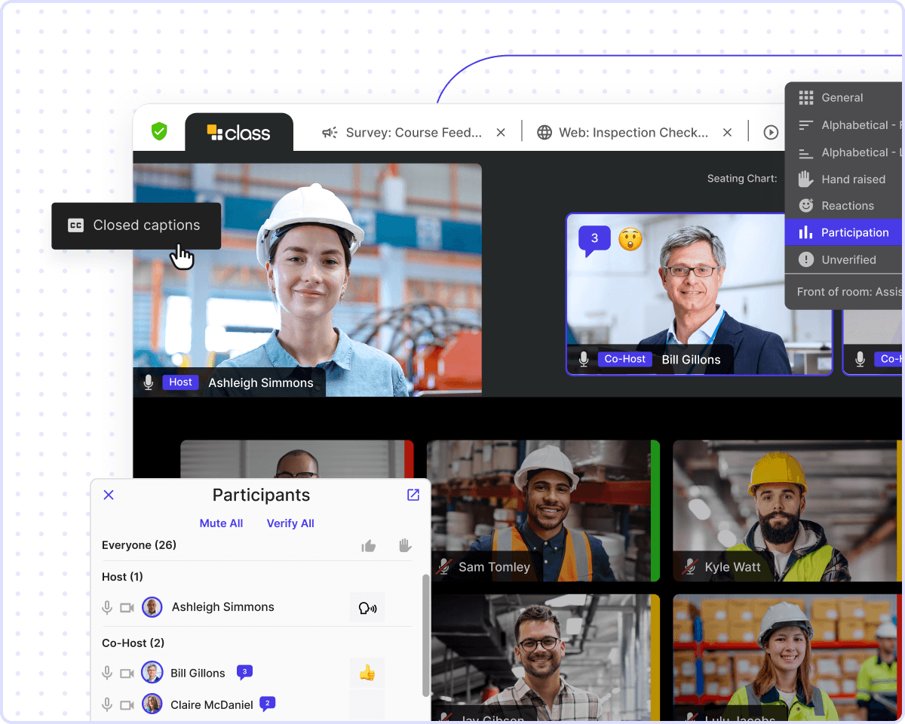Click the Participants panel vertical scrollbar
This screenshot has width=905, height=724.
pyautogui.click(x=426, y=633)
